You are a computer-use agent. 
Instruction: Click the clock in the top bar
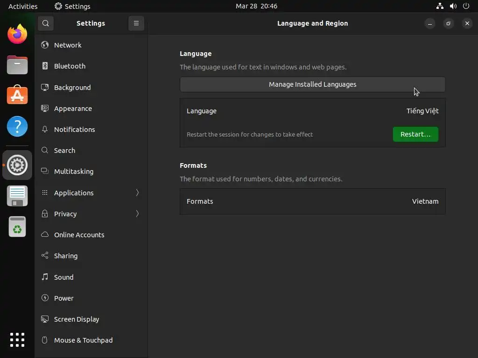click(x=256, y=6)
